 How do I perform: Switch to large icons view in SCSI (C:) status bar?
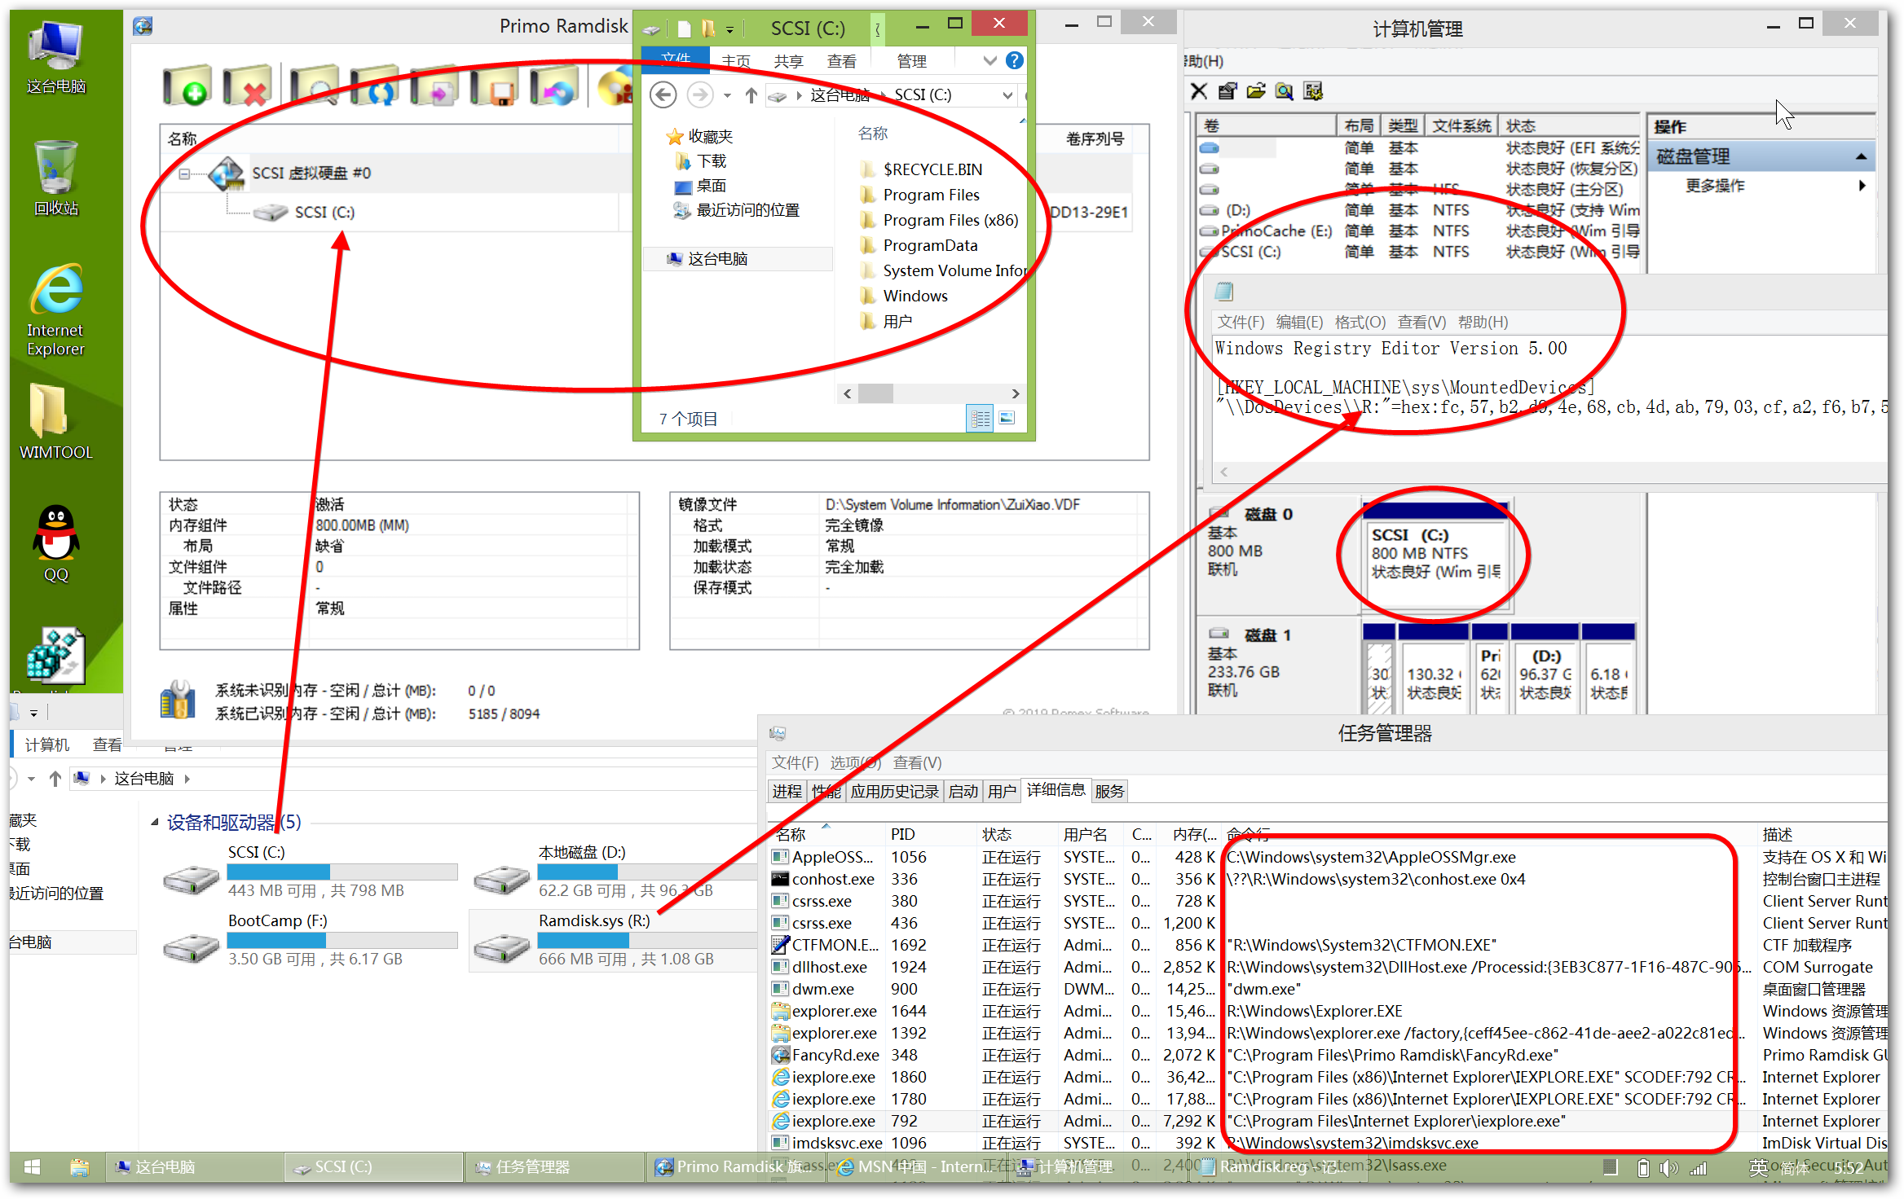(1007, 419)
